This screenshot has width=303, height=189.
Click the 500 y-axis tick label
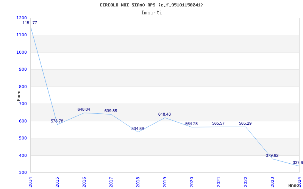point(23,138)
